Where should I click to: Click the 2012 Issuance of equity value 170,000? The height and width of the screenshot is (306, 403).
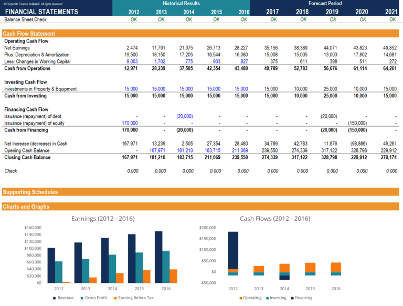click(x=130, y=123)
